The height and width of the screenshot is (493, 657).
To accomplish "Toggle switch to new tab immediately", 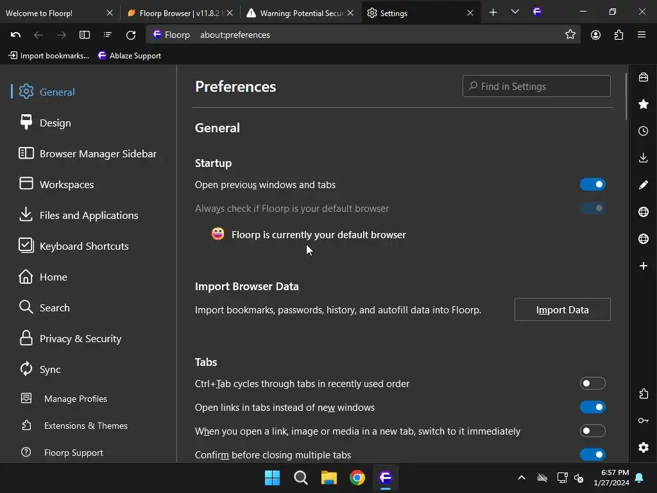I will point(592,431).
